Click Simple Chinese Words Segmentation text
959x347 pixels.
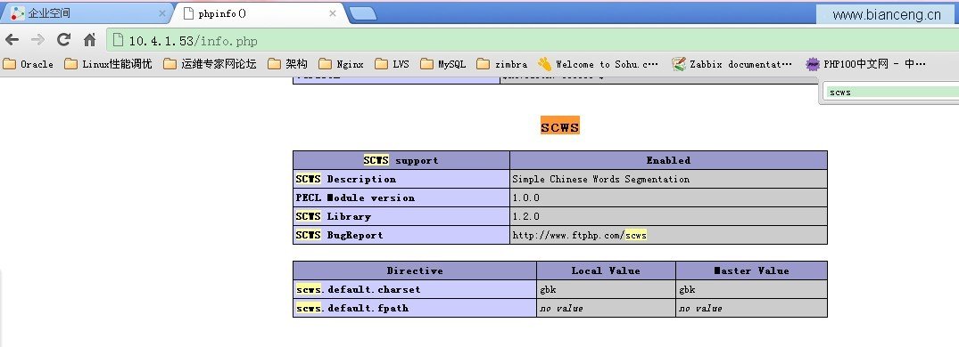pos(600,180)
